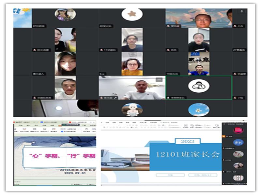
Task: Select the anime character avatar tile
Action: click(x=132, y=110)
